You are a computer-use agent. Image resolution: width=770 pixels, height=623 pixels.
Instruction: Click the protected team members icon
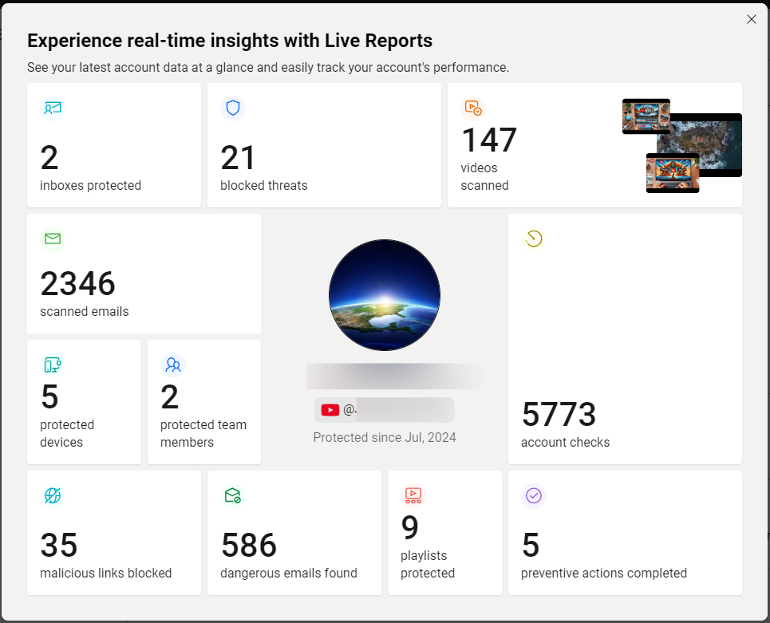point(172,365)
